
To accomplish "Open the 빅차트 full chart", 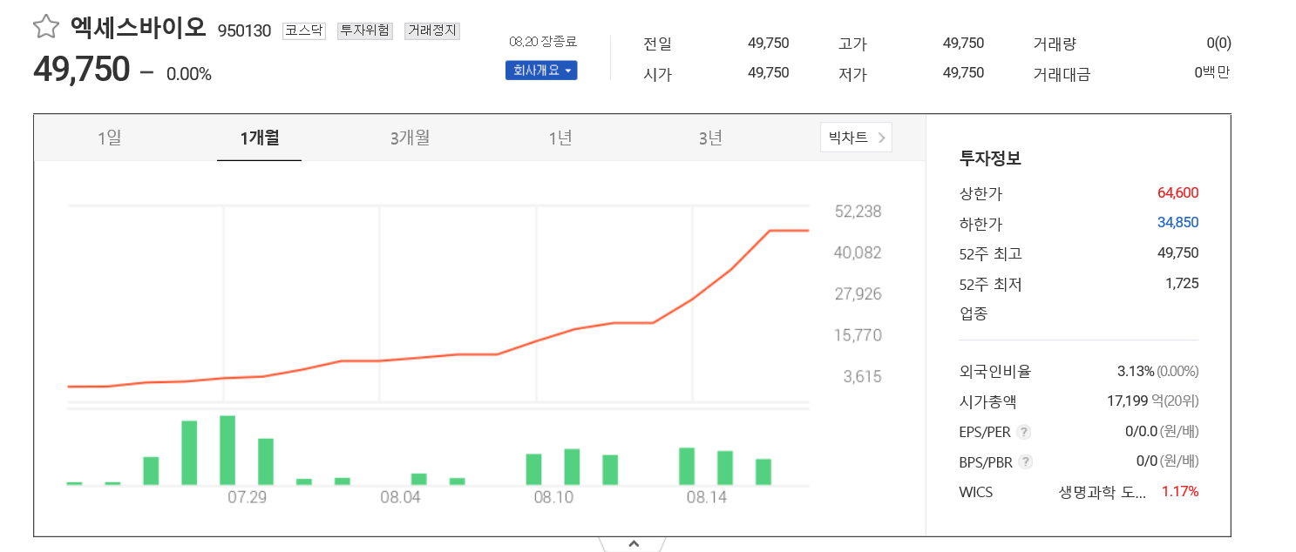I will coord(856,137).
